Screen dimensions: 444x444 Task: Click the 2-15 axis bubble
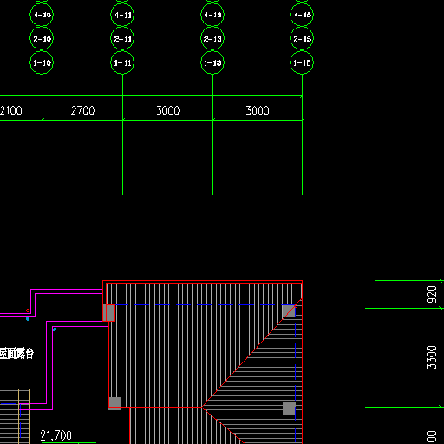302,39
